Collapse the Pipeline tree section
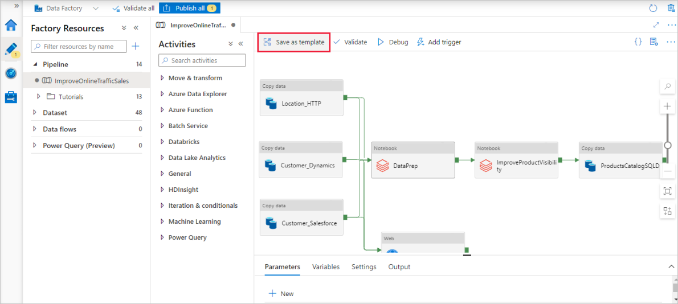678x304 pixels. point(35,64)
